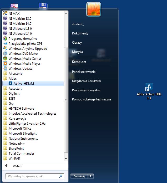Screen dimensions: 167x183
Task: Click the magnifier search icon
Action: point(60,176)
